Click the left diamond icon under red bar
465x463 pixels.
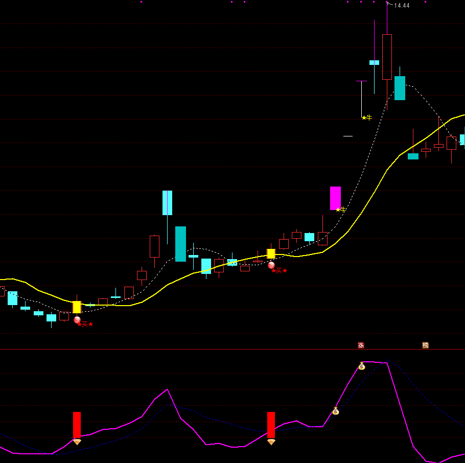coord(77,442)
